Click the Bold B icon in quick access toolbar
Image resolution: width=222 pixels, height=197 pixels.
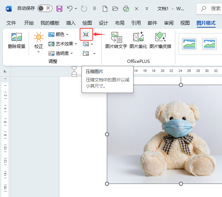coord(95,8)
